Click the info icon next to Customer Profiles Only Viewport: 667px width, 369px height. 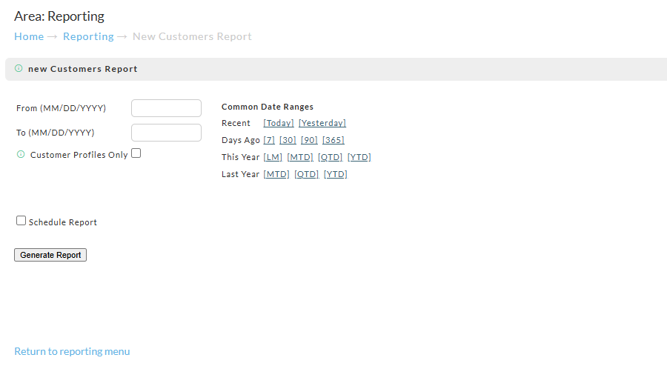point(21,154)
